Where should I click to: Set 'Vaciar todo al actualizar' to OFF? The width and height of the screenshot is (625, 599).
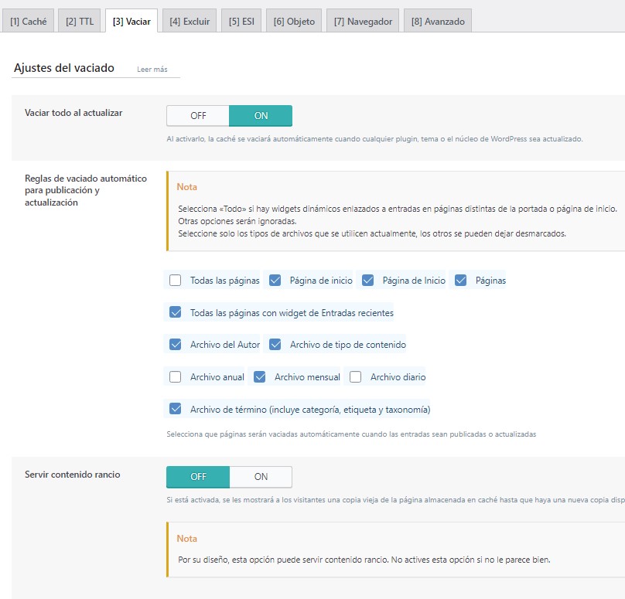coord(198,116)
